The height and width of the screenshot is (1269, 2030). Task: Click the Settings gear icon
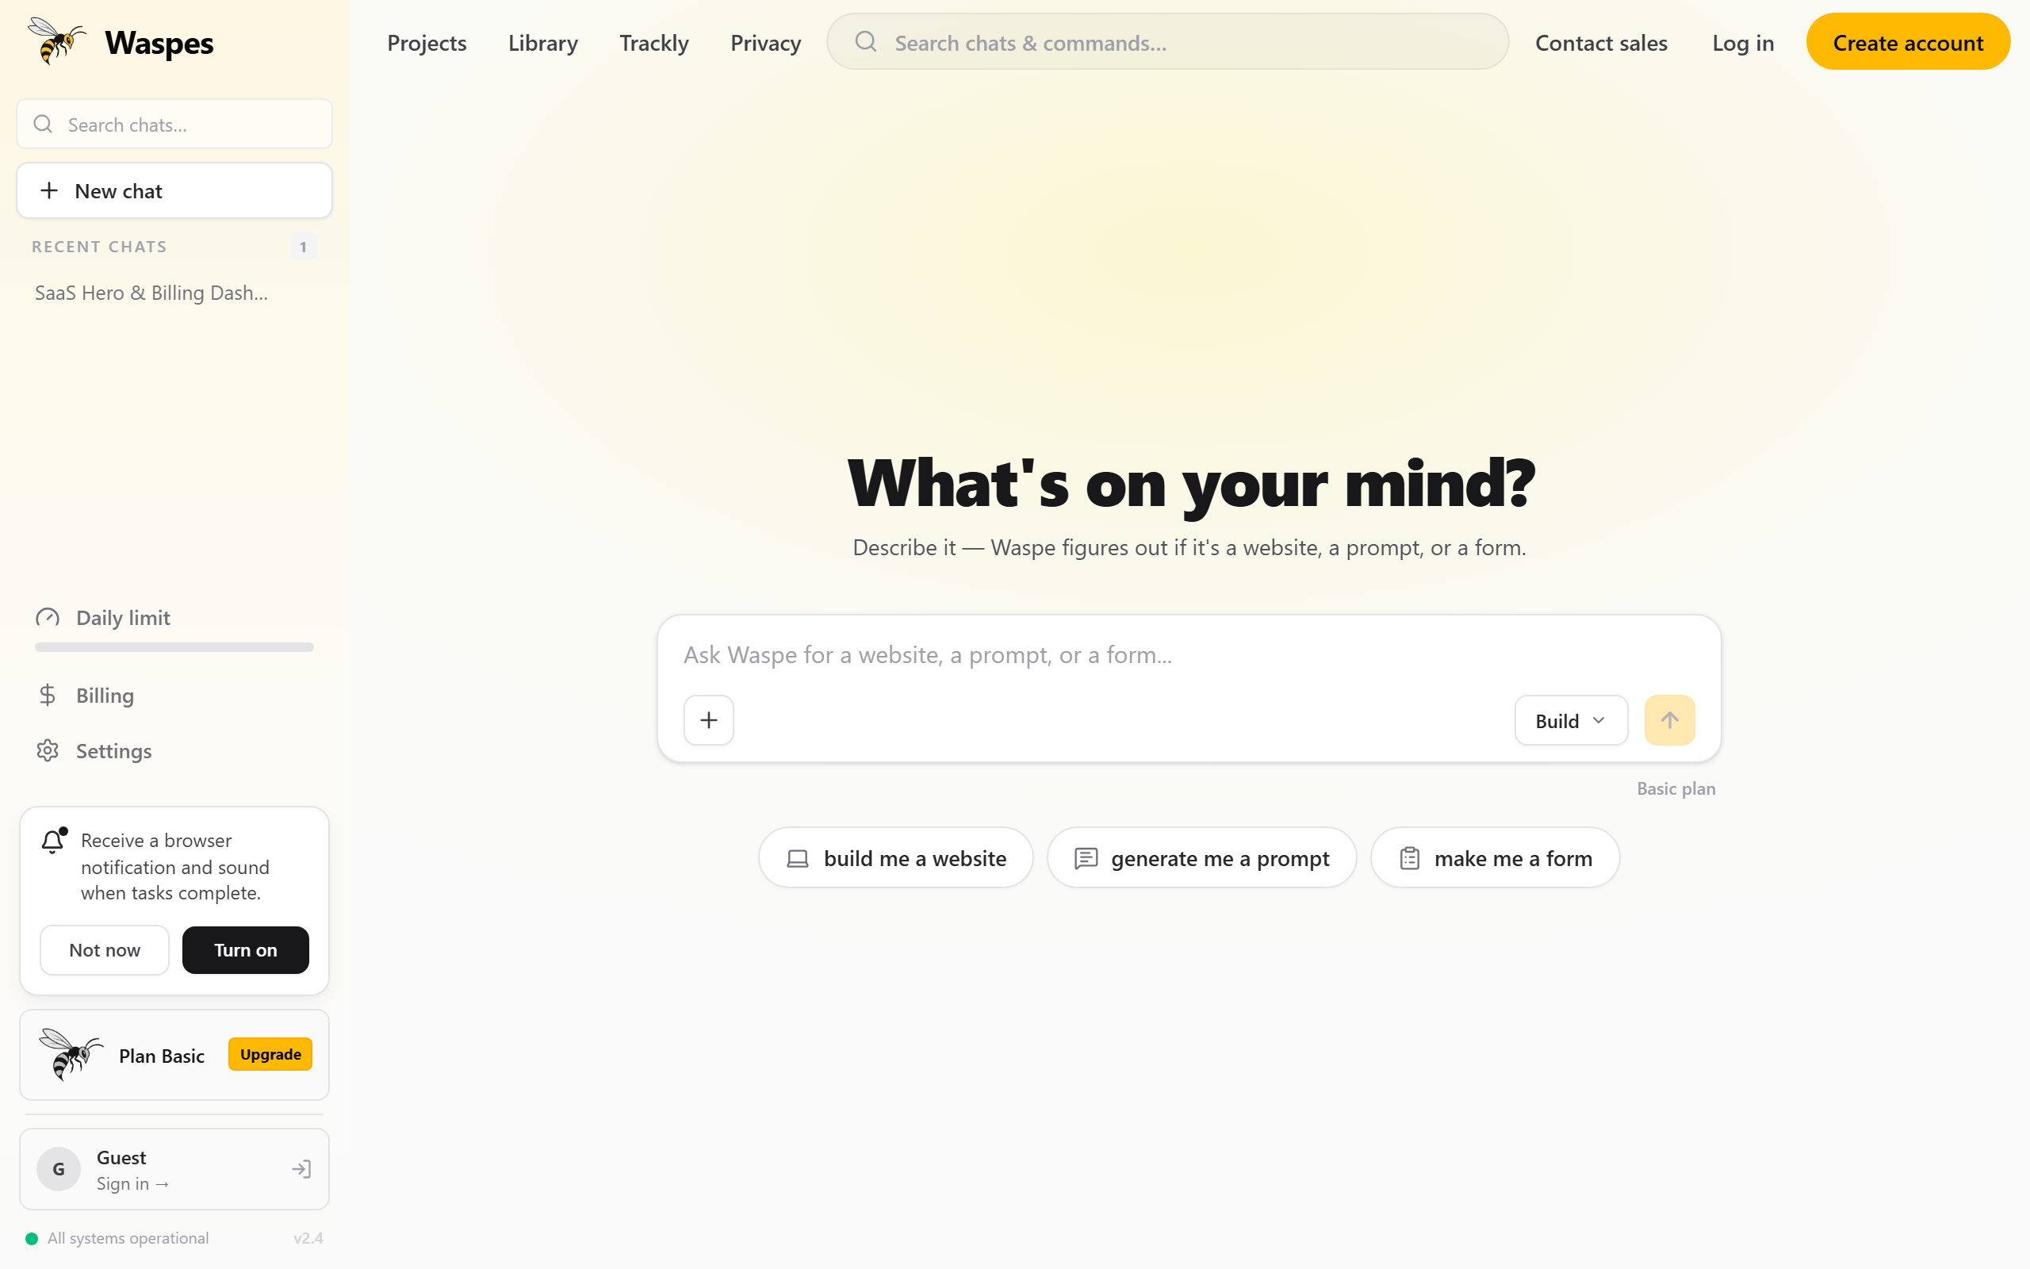click(48, 750)
